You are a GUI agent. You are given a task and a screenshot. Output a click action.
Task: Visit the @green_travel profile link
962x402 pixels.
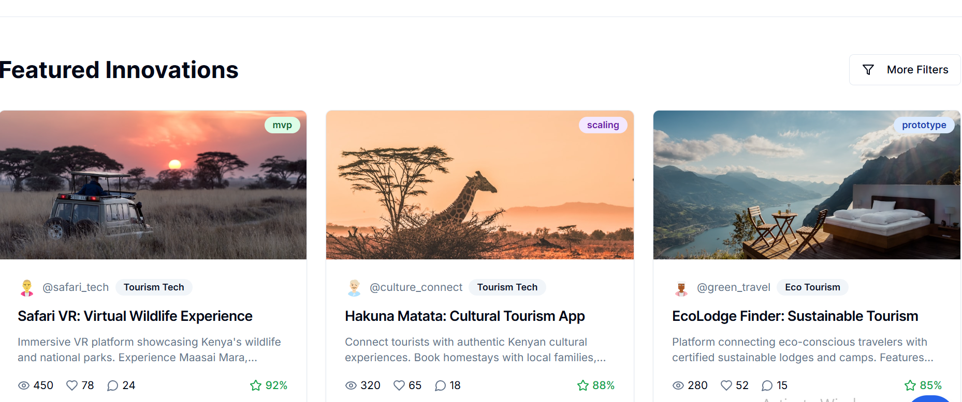tap(734, 287)
